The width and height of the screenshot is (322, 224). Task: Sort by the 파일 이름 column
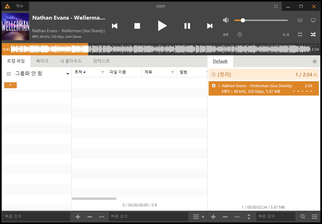118,72
